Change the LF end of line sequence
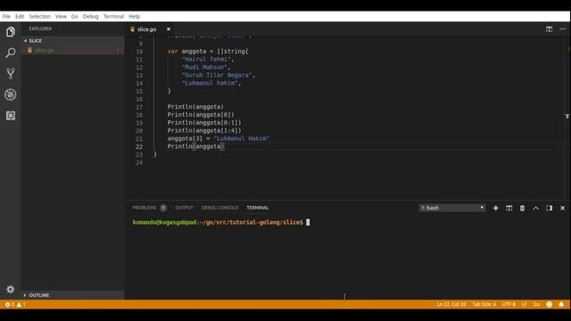Screen dimensions: 571x321 pos(524,304)
